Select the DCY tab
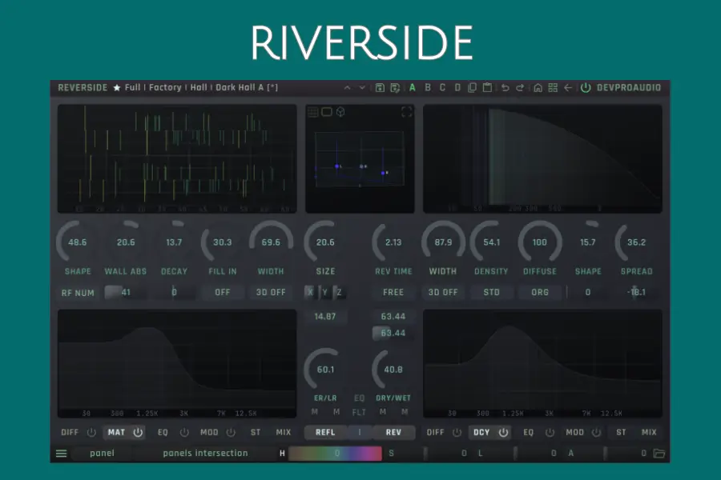 pos(482,432)
